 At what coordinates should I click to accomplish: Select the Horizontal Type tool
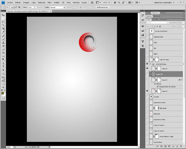tap(3, 67)
